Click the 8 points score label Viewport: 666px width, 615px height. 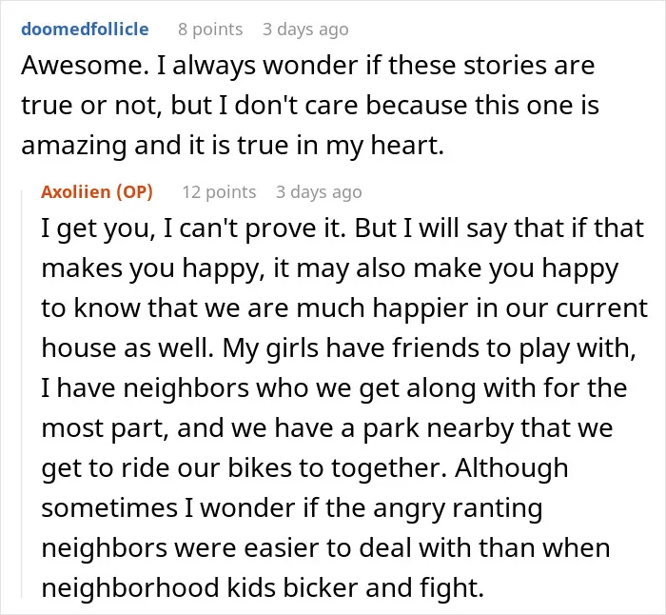(210, 30)
